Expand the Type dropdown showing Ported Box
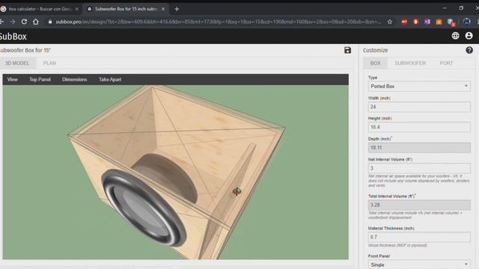479x269 pixels. pyautogui.click(x=419, y=87)
